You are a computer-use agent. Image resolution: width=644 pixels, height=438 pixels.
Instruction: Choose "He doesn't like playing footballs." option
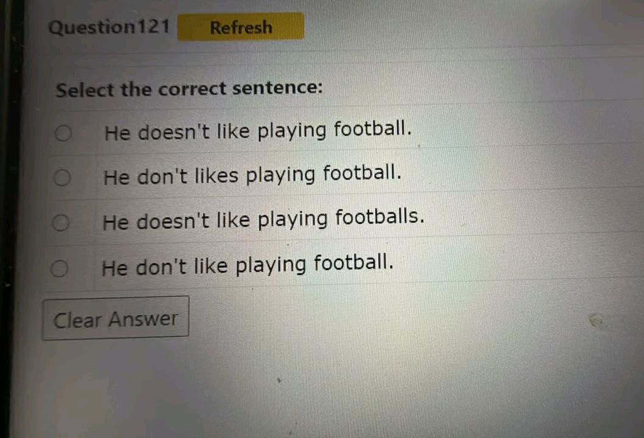point(61,223)
